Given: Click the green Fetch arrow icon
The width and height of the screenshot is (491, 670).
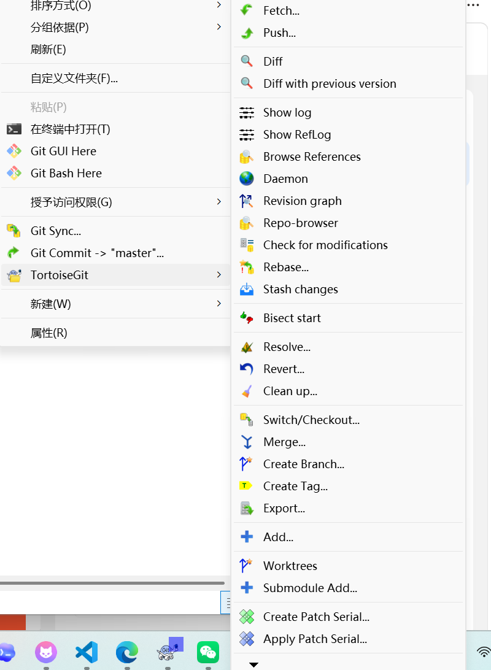Looking at the screenshot, I should pos(247,10).
